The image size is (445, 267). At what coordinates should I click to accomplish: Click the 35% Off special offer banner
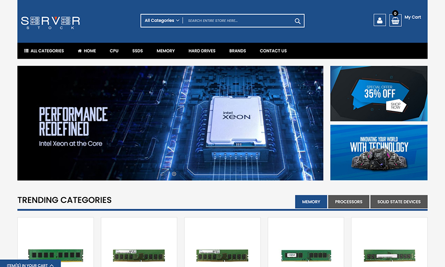click(379, 93)
